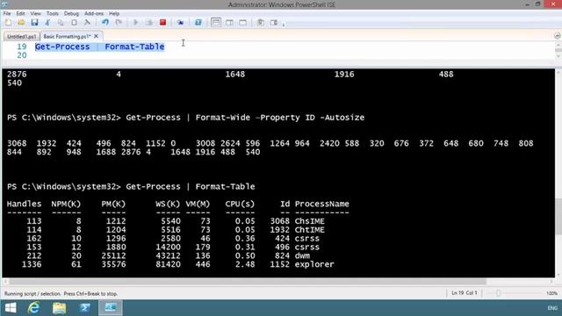
Task: Show script pane on right layout
Action: (229, 23)
